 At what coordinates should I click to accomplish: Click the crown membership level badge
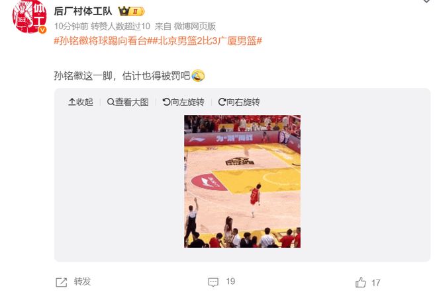click(x=131, y=11)
